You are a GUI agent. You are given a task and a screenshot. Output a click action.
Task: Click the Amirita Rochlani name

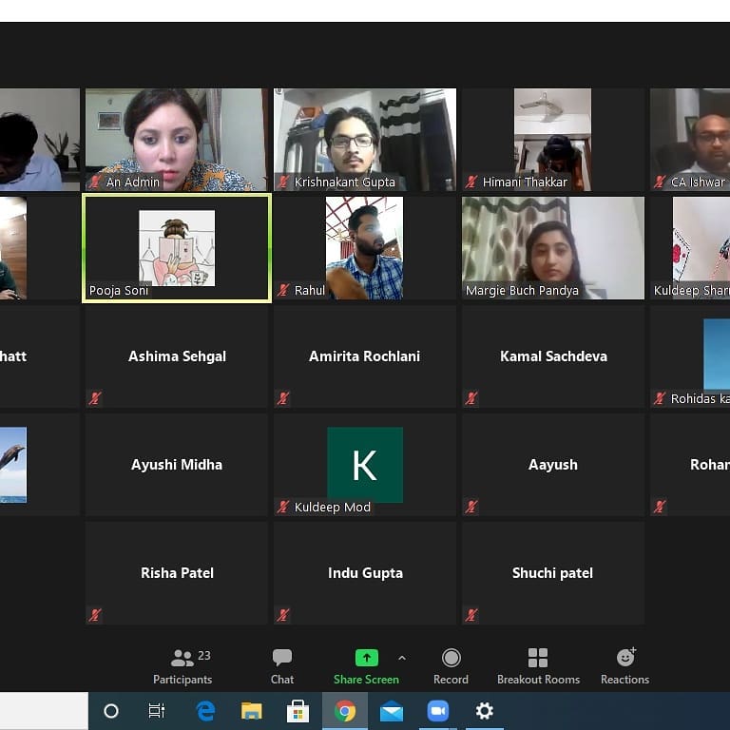click(365, 356)
